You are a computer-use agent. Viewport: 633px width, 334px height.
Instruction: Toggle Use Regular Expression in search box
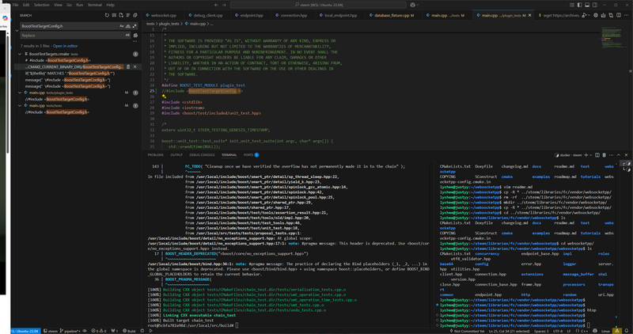pos(134,26)
